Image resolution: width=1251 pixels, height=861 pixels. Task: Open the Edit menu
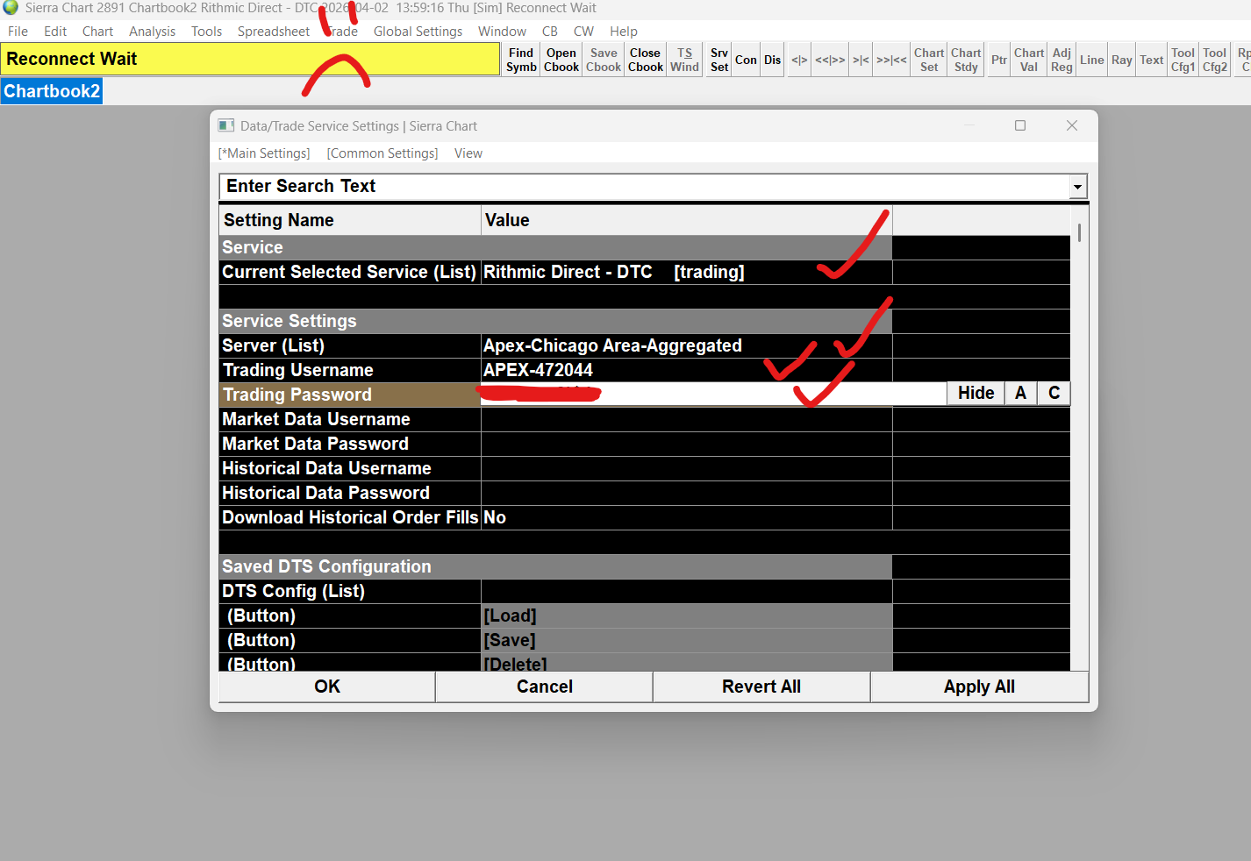coord(55,32)
